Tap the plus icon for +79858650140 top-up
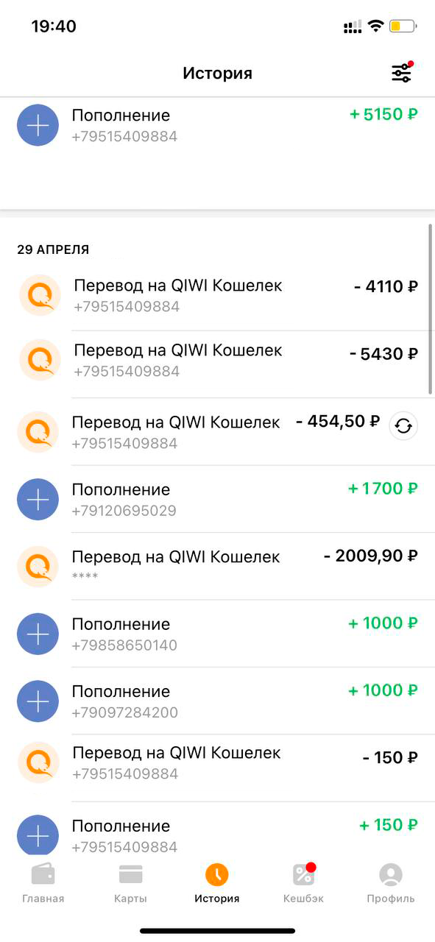435x942 pixels. (38, 634)
